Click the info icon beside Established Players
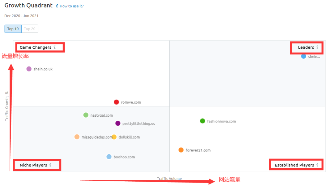This screenshot has width=334, height=185. (x=317, y=165)
